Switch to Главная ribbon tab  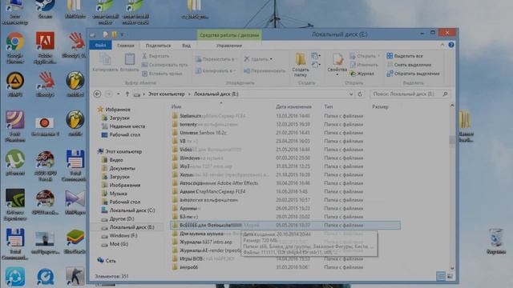[x=126, y=46]
